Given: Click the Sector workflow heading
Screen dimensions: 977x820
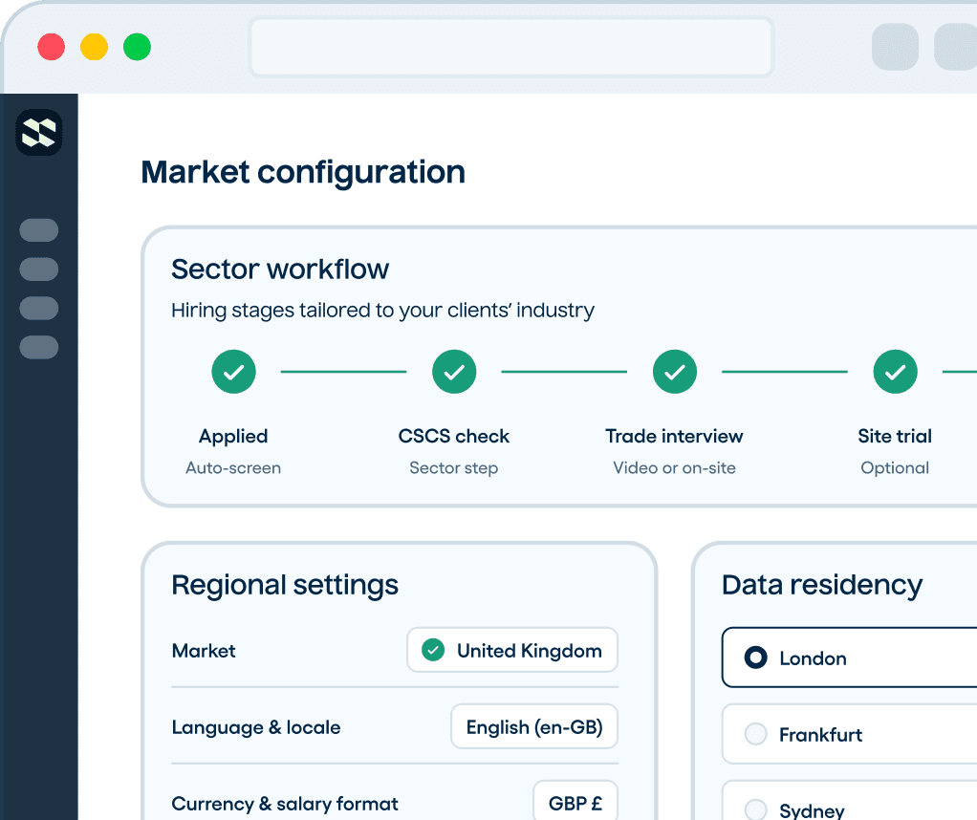Looking at the screenshot, I should click(x=280, y=270).
